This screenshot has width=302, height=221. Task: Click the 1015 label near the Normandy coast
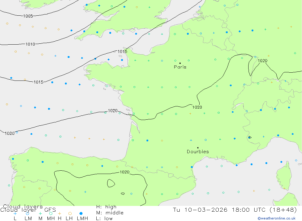click(122, 52)
